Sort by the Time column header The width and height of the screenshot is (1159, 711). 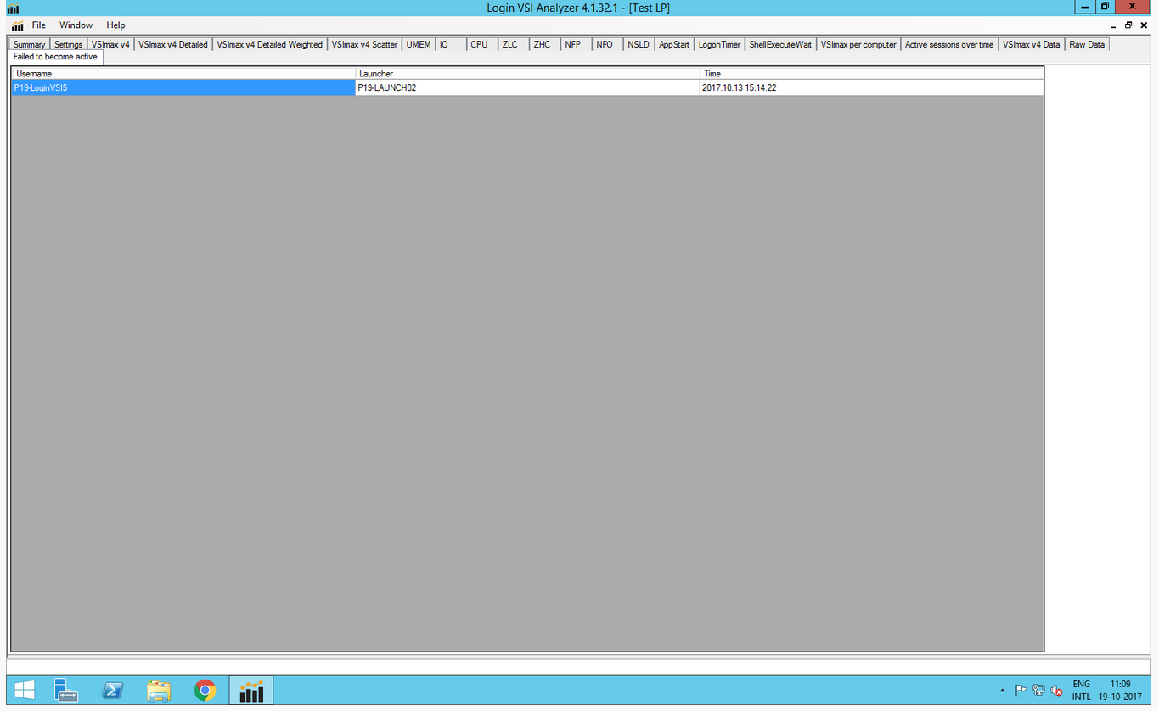871,74
